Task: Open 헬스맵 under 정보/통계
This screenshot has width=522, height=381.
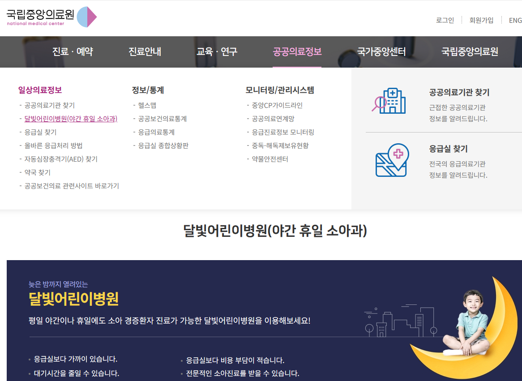Action: click(x=146, y=106)
